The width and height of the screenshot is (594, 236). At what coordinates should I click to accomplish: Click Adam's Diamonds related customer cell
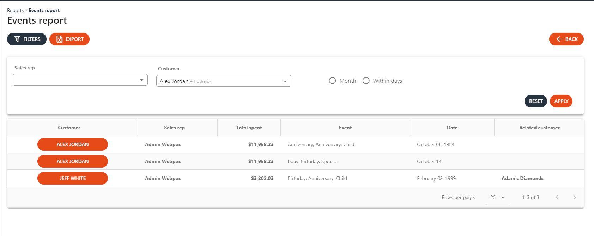coord(522,178)
